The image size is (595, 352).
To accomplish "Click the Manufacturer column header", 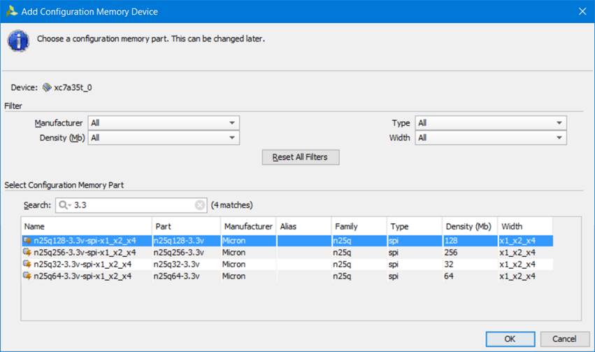I will pyautogui.click(x=248, y=227).
